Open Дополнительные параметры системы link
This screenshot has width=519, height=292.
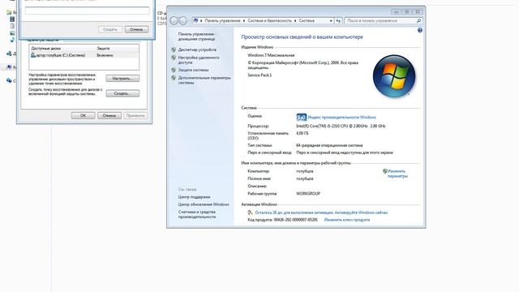coord(204,80)
